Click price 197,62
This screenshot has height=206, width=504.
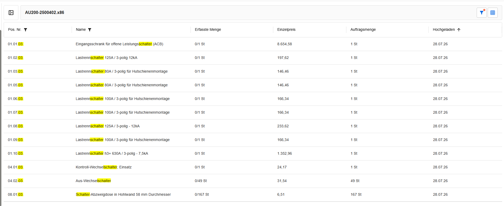coord(283,58)
